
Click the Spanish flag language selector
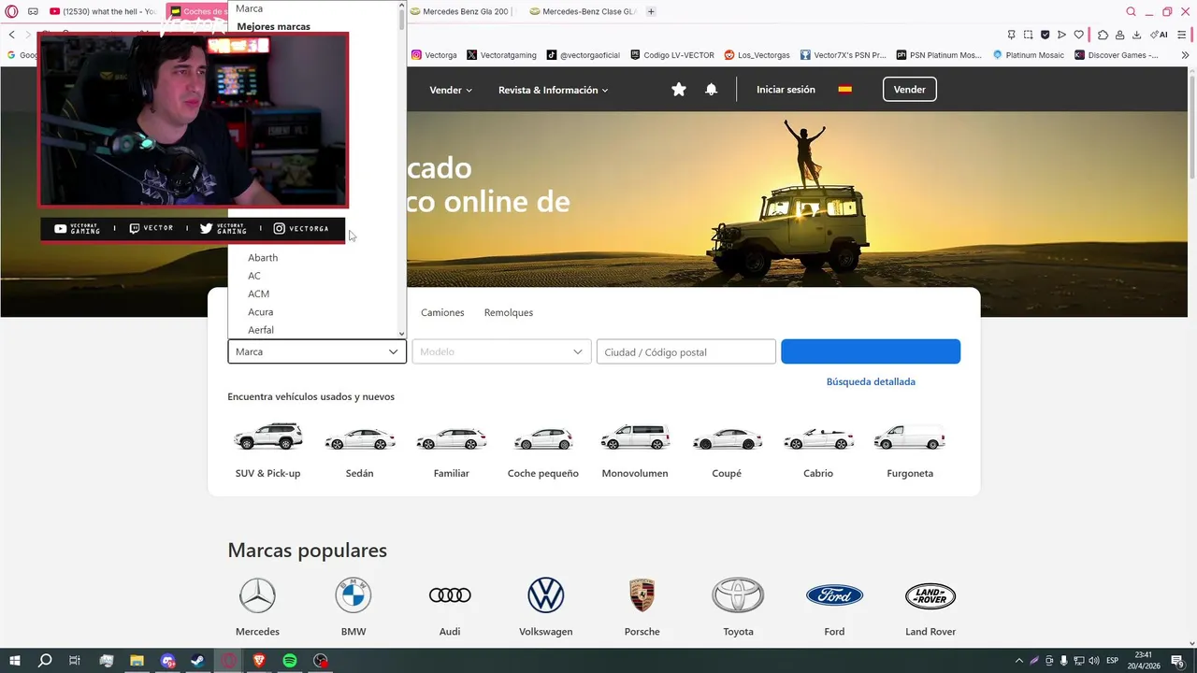pos(845,90)
